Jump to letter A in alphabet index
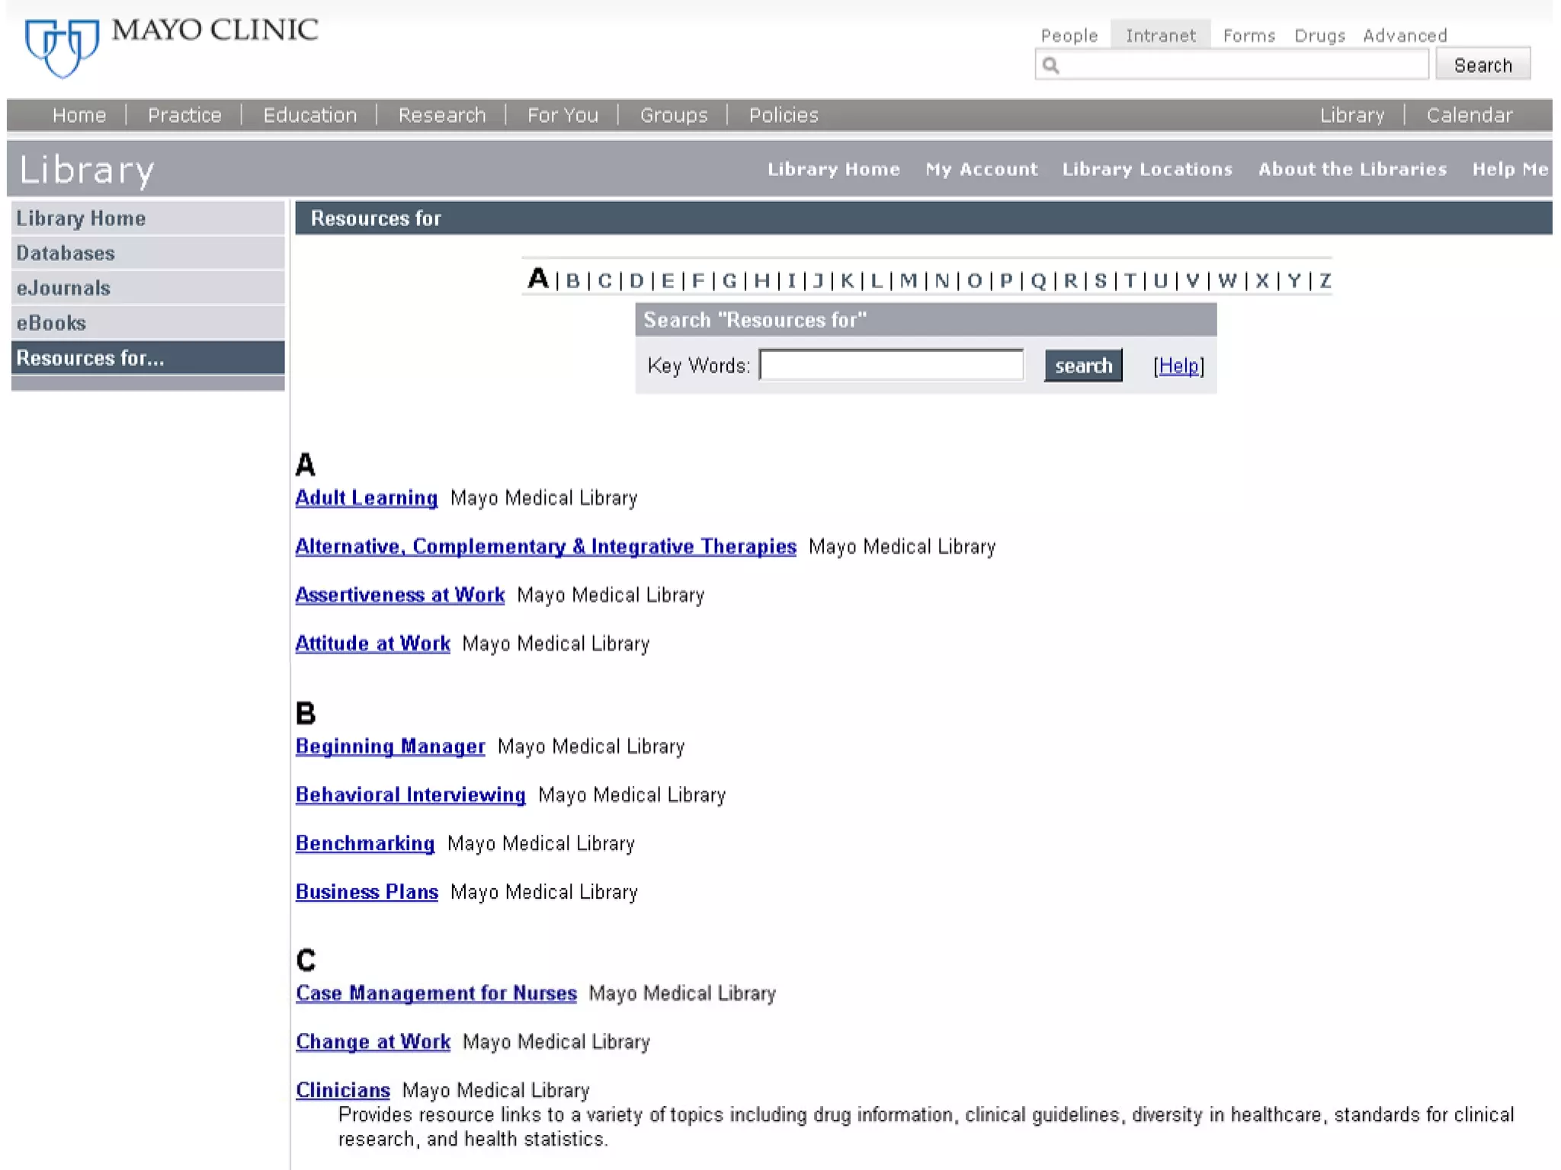This screenshot has height=1170, width=1561. coord(538,279)
